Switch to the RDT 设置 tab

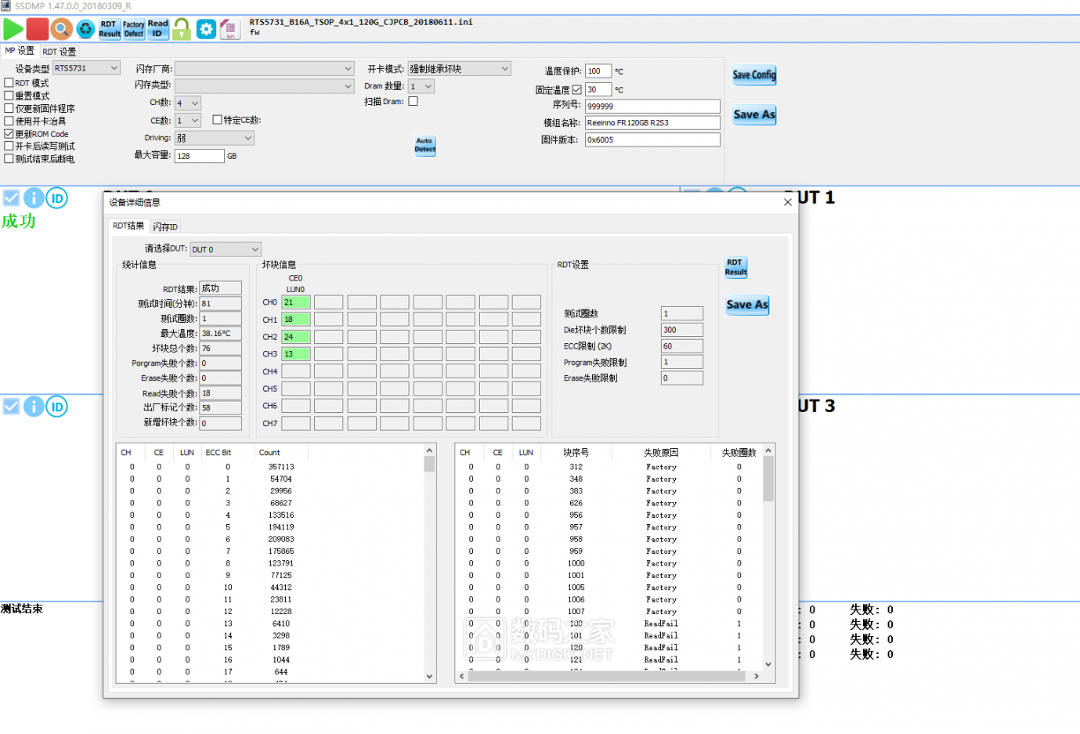click(59, 52)
